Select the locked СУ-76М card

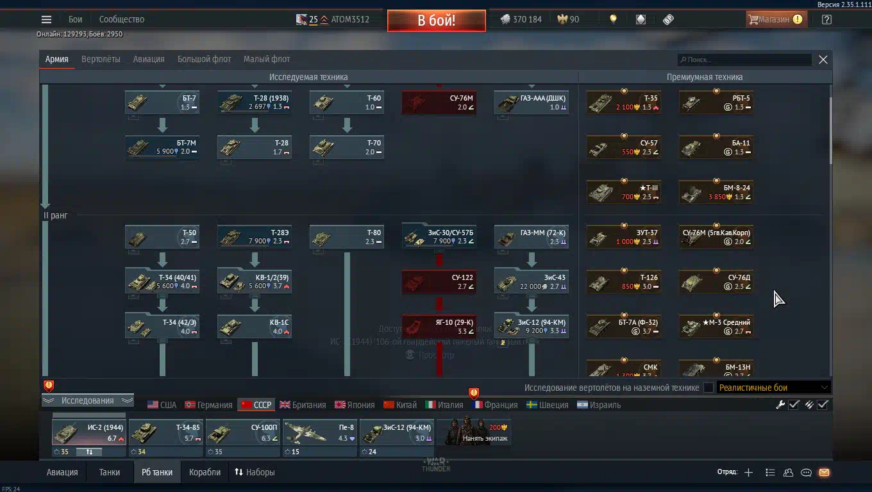[439, 102]
